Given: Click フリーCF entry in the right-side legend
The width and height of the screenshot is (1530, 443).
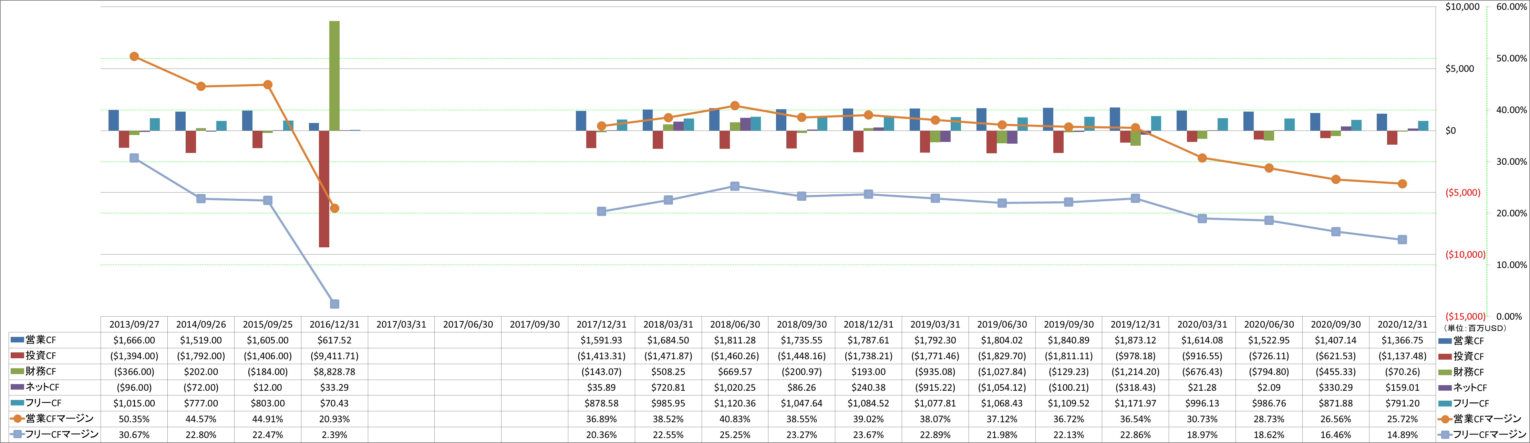Looking at the screenshot, I should pos(1464,403).
